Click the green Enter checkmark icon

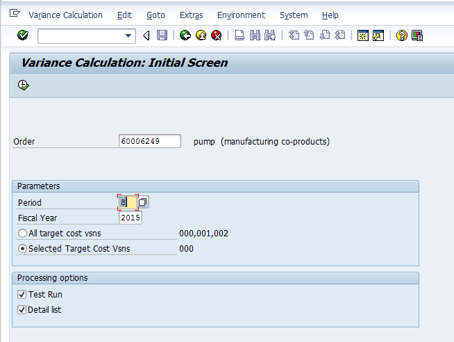pos(23,35)
